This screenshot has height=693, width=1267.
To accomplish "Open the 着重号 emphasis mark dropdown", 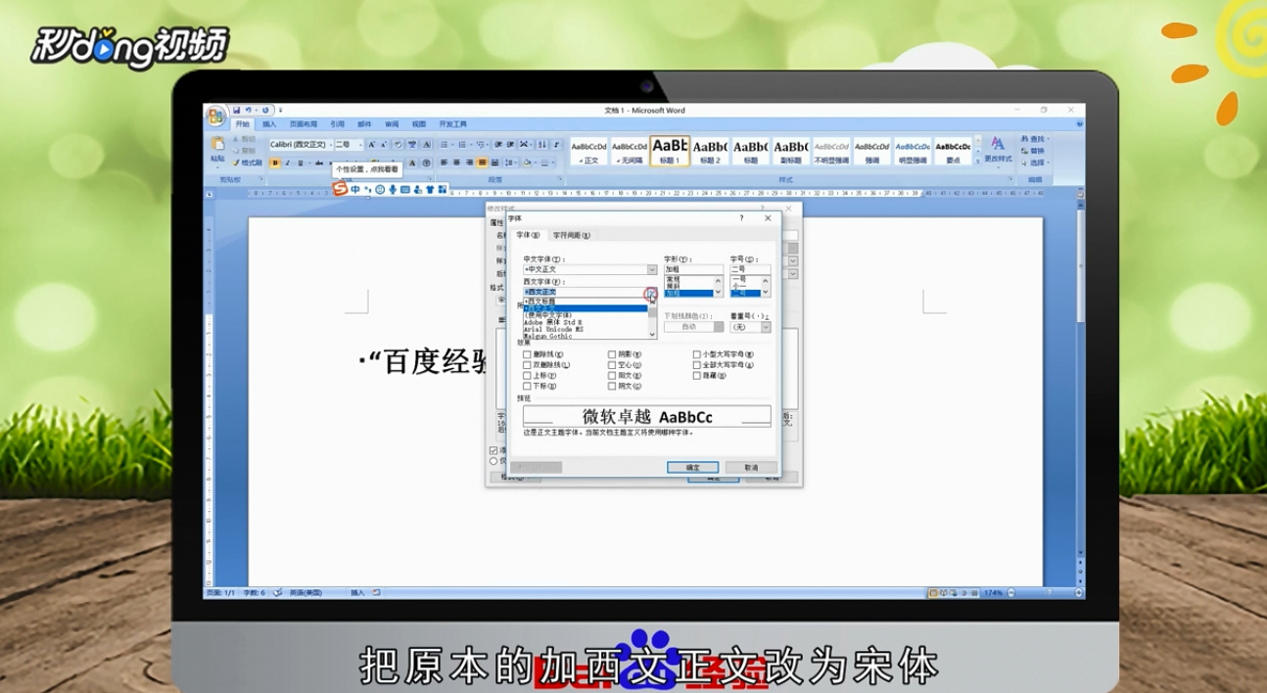I will point(766,327).
